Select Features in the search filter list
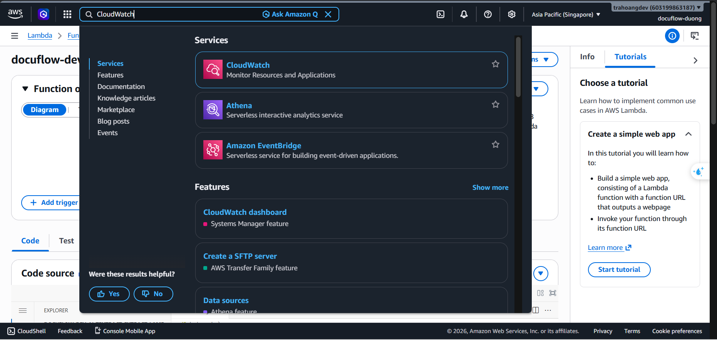The width and height of the screenshot is (717, 340). click(111, 75)
